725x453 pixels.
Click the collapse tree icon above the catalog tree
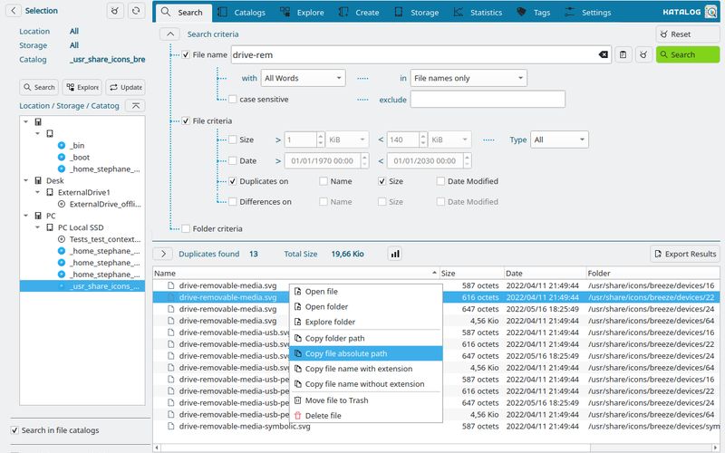(x=134, y=106)
